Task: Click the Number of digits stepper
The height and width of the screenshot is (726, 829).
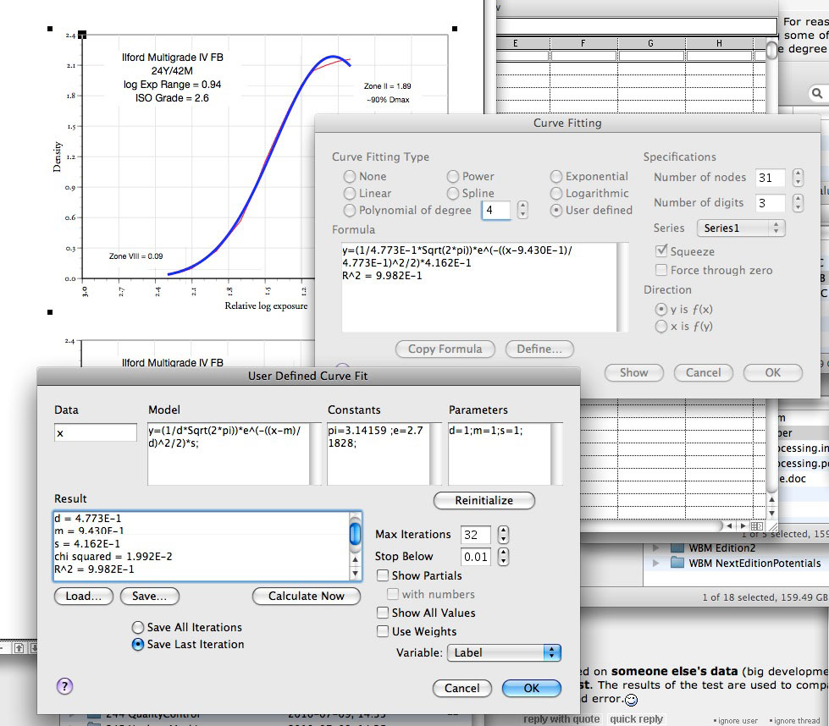Action: (799, 202)
